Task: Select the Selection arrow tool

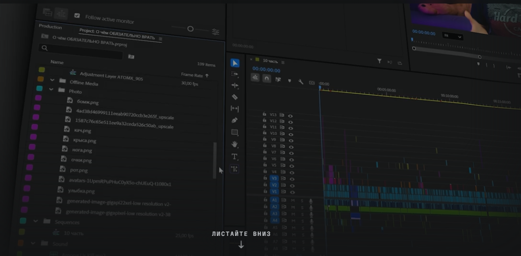Action: point(235,63)
